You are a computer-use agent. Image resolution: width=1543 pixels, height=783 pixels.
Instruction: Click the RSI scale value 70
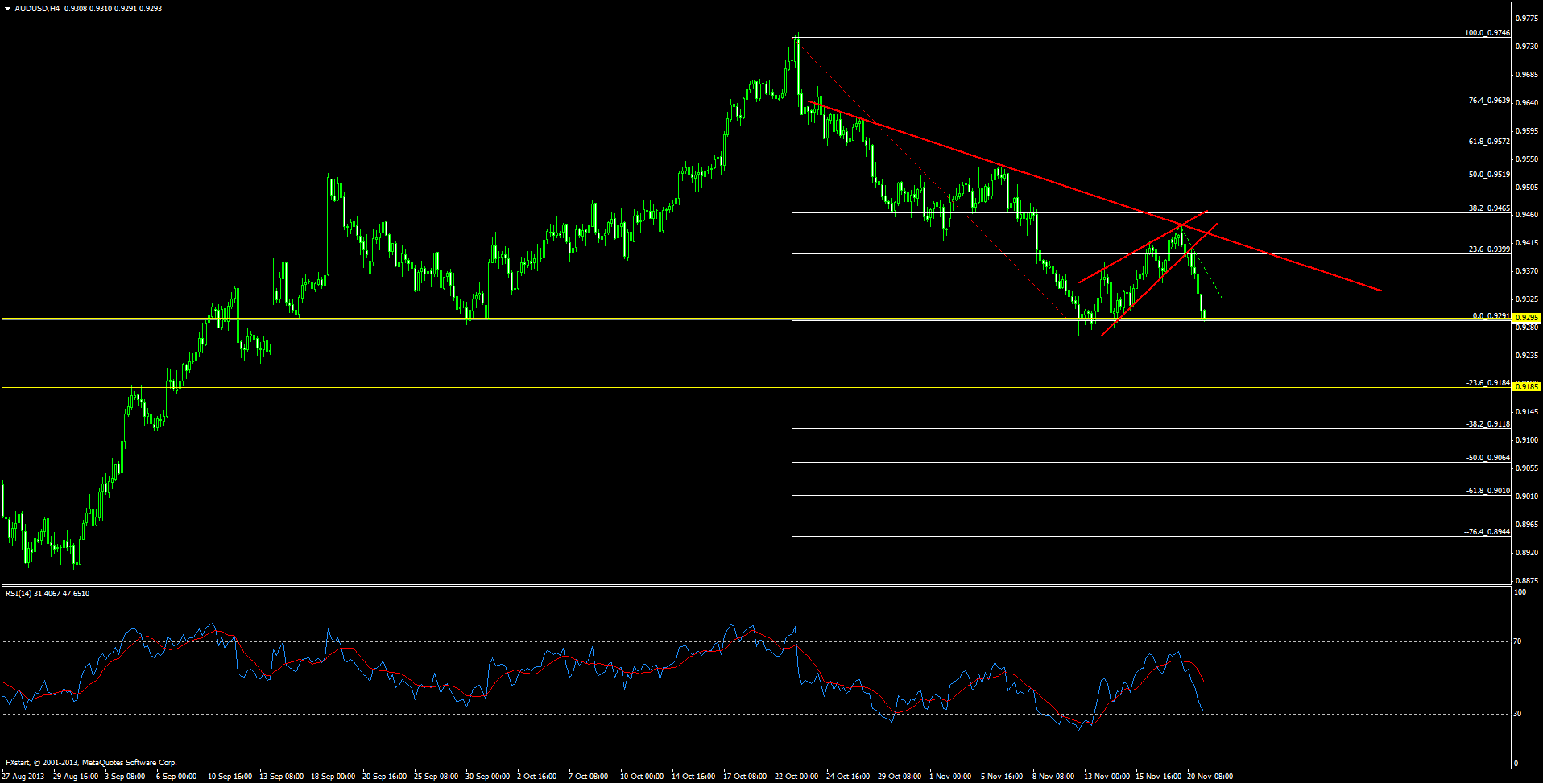1518,641
